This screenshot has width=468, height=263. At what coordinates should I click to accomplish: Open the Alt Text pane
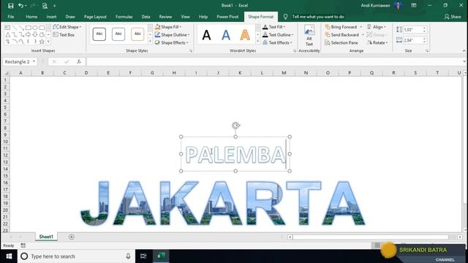click(x=309, y=36)
